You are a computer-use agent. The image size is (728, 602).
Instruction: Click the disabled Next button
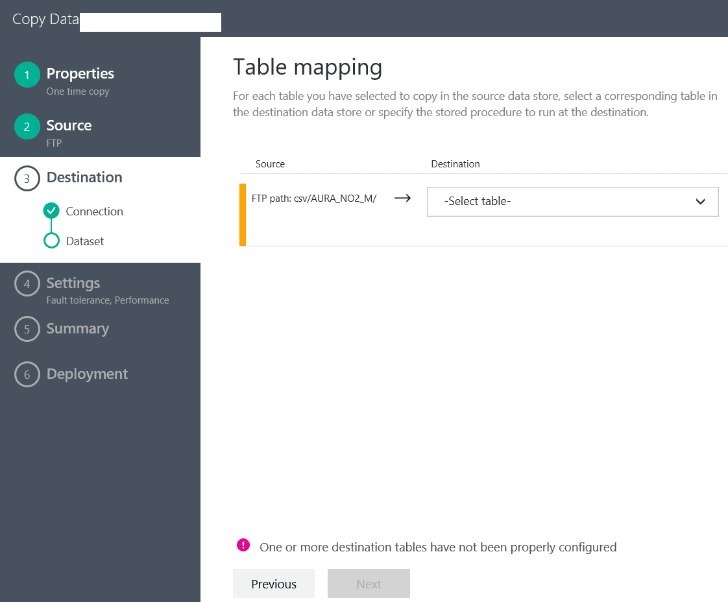pos(369,583)
